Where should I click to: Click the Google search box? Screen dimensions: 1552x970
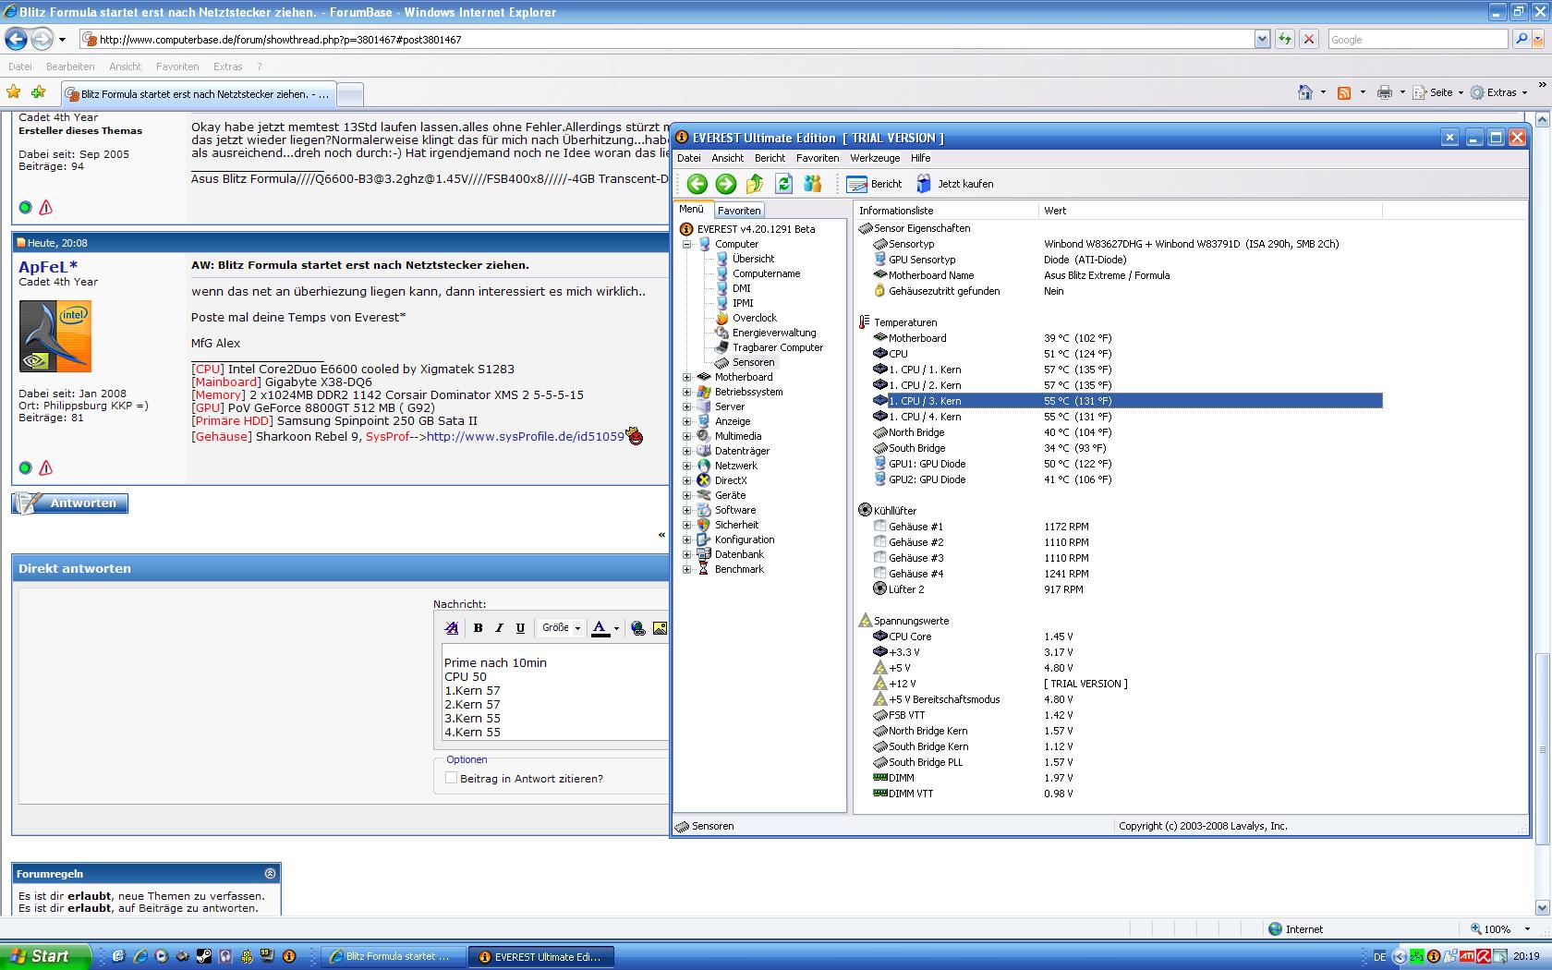pyautogui.click(x=1418, y=40)
